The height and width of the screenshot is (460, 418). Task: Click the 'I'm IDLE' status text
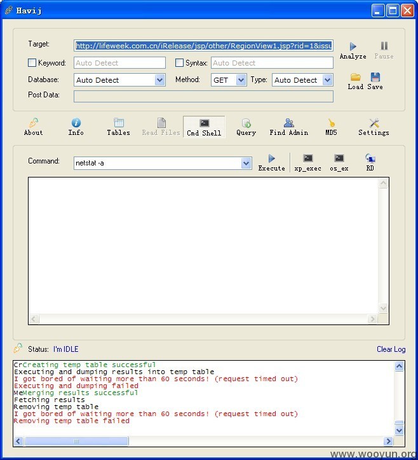click(66, 349)
